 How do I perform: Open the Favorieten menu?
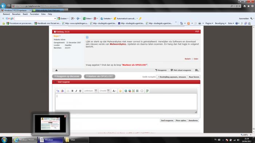[x=35, y=14]
